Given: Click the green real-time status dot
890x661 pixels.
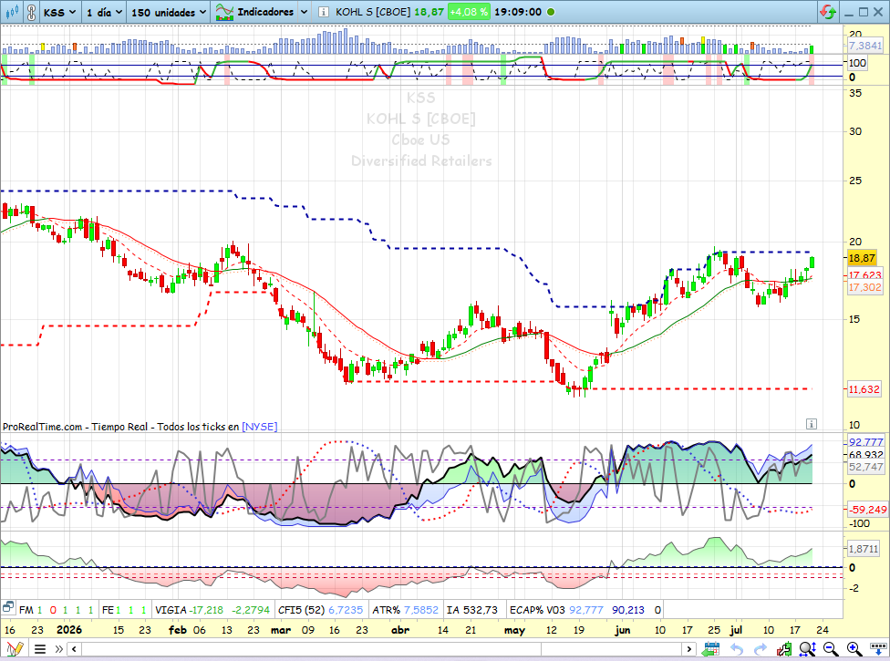Looking at the screenshot, I should point(551,12).
